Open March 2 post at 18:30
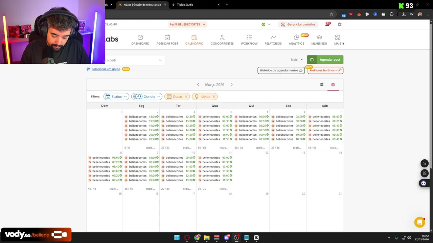This screenshot has width=433, height=243. [141, 117]
